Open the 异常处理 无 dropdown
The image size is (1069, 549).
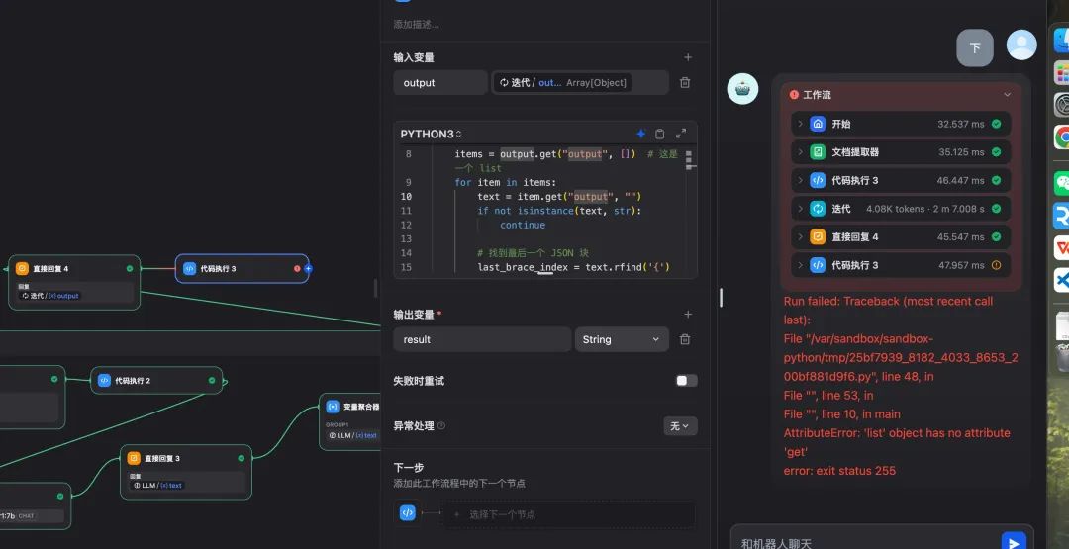click(x=680, y=425)
